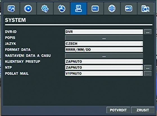Viewport: 157px width, 116px height.
Task: Open the pie chart storage icon
Action: [x=62, y=9]
